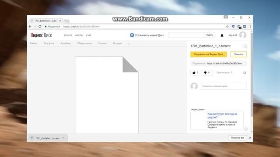The height and width of the screenshot is (157, 280).
Task: Open the Почта link
Action: (68, 35)
